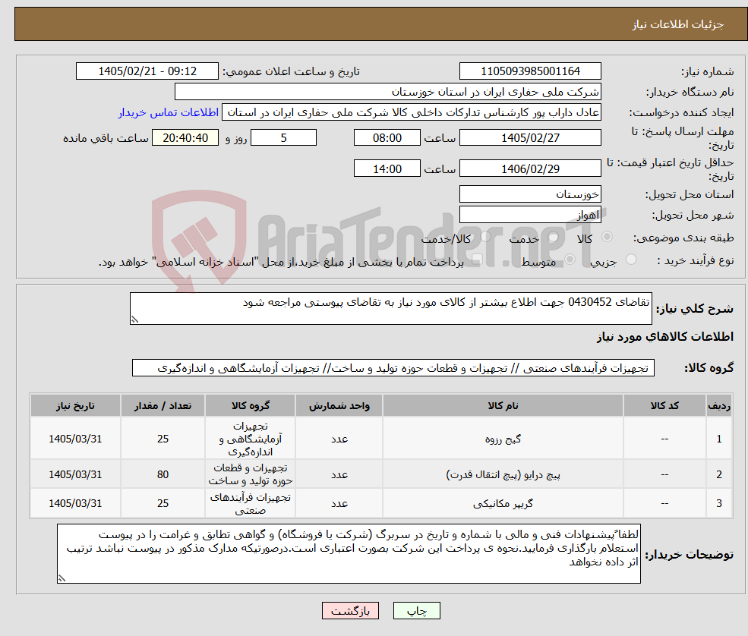Click the تاریخ نیاز column header

[x=75, y=406]
